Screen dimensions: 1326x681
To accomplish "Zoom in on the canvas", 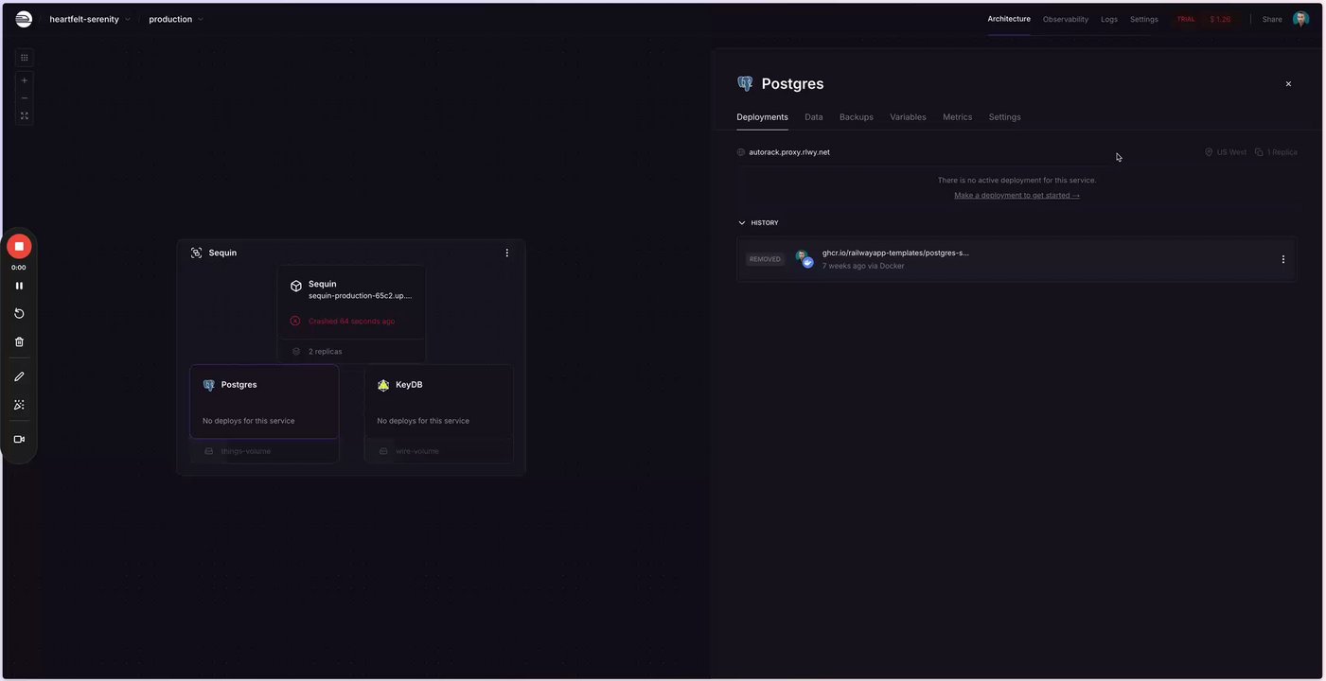I will (x=25, y=80).
